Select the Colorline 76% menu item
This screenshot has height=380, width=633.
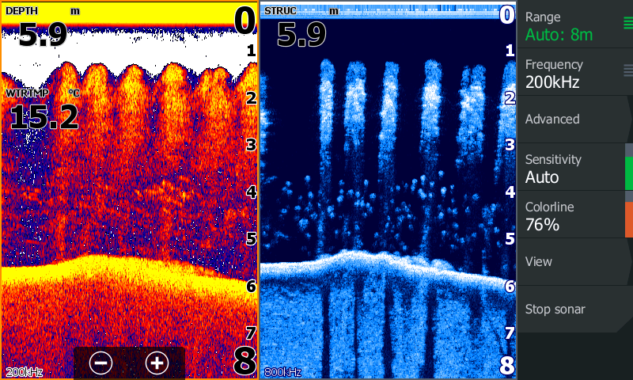570,215
